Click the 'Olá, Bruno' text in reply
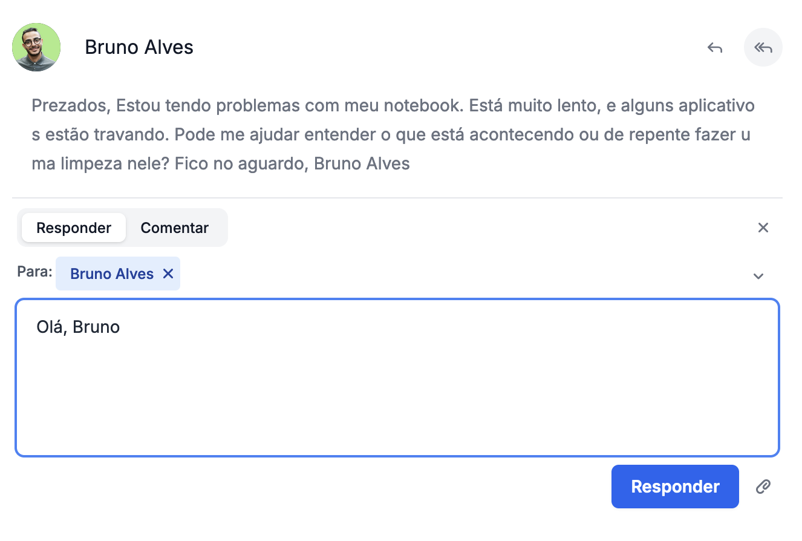Screen dimensions: 802x541 coord(78,327)
